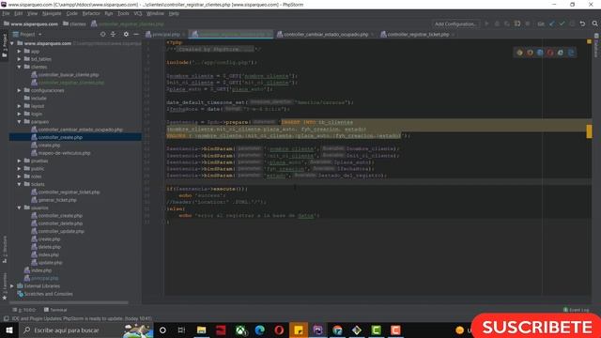The height and width of the screenshot is (338, 601).
Task: Switch to controller_cambiar_estado_ocupado.php tab
Action: 326,34
